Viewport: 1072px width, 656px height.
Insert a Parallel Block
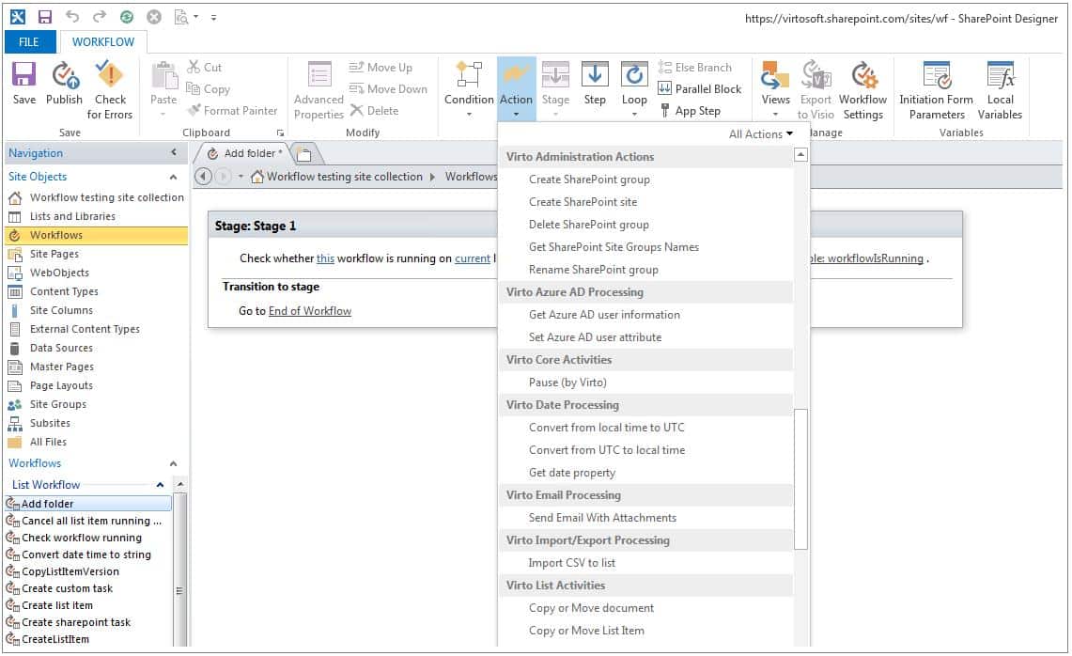click(x=699, y=89)
